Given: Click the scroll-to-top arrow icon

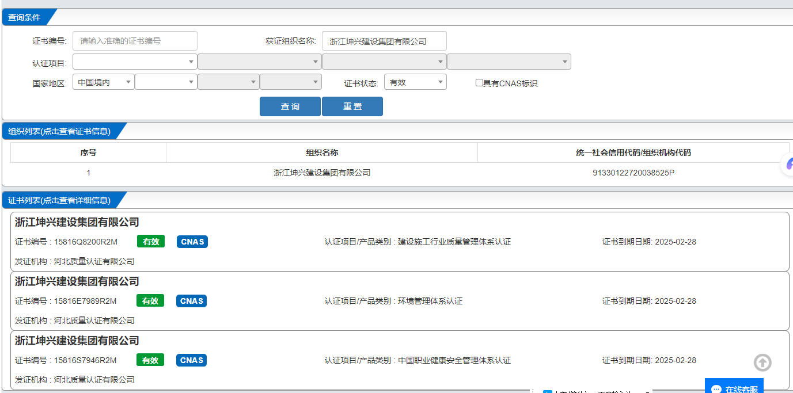Looking at the screenshot, I should pos(762,363).
